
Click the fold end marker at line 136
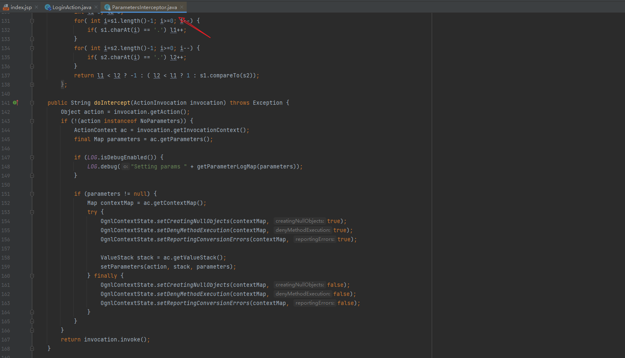tap(32, 66)
